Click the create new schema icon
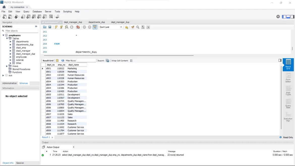Viewport: 295px width, 166px height. coord(23,17)
